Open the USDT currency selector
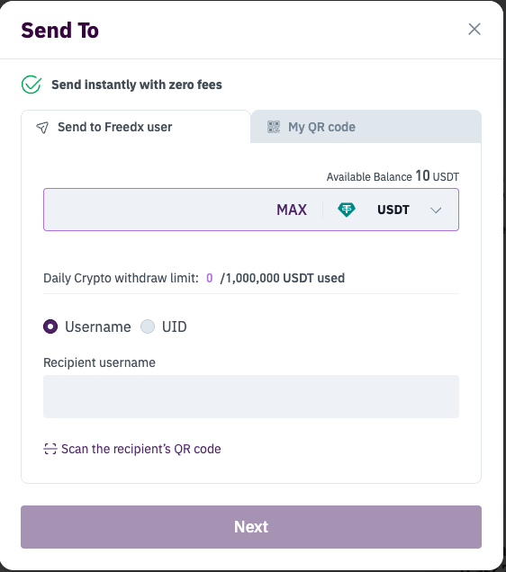506x572 pixels. tap(391, 210)
